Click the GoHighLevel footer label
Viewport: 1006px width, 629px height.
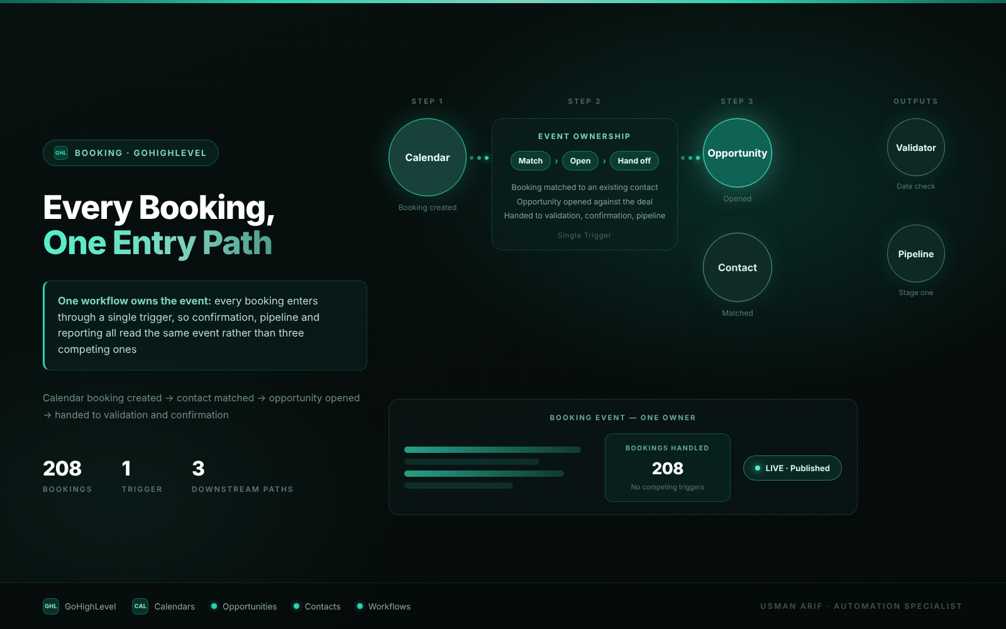(x=91, y=606)
